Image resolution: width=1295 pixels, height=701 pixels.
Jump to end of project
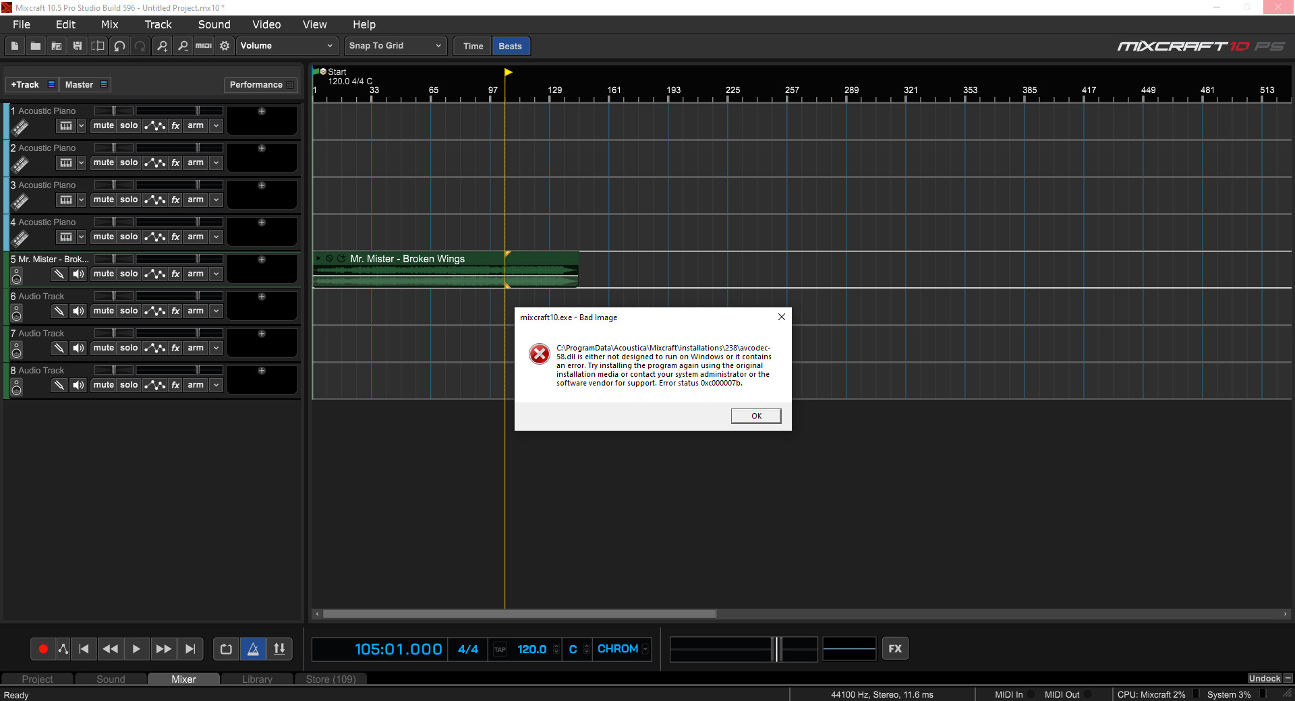[x=190, y=649]
